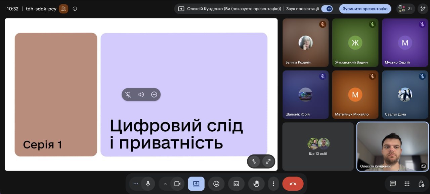Click meeting code tdh-sdqk-pcy
The height and width of the screenshot is (194, 430).
(41, 9)
